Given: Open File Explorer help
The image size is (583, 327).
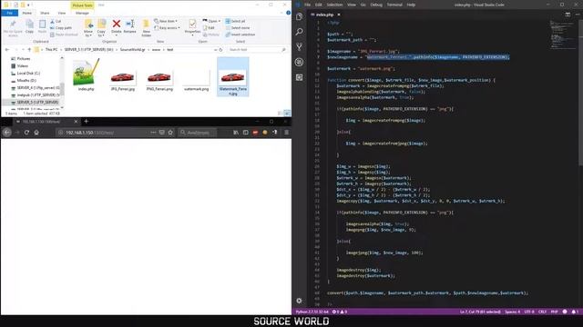Looking at the screenshot, I should coord(288,13).
